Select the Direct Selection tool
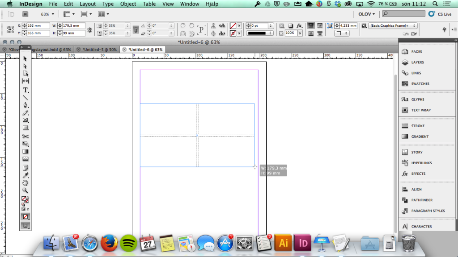The image size is (458, 257). coord(25,66)
